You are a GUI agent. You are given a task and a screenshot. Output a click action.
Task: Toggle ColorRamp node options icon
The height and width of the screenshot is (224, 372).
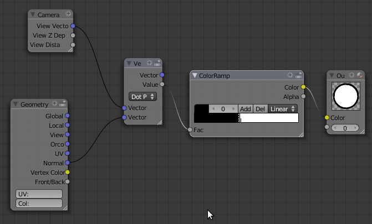(298, 75)
